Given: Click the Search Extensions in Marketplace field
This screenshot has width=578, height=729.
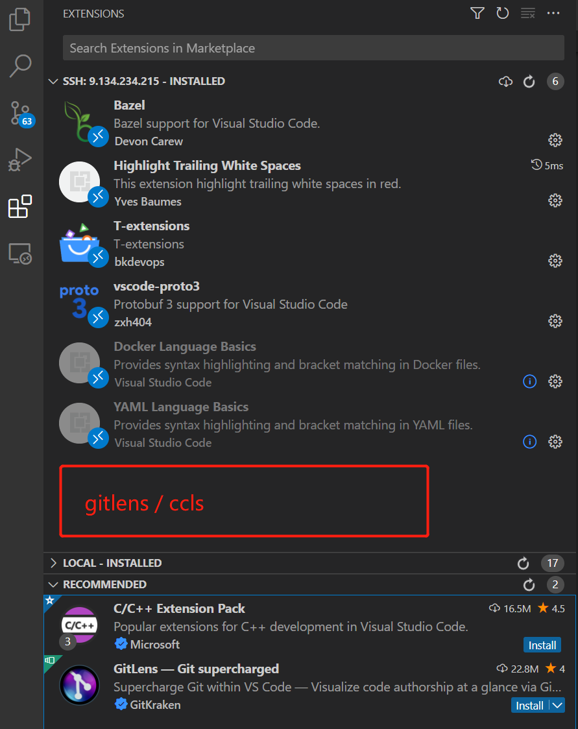Looking at the screenshot, I should tap(313, 47).
